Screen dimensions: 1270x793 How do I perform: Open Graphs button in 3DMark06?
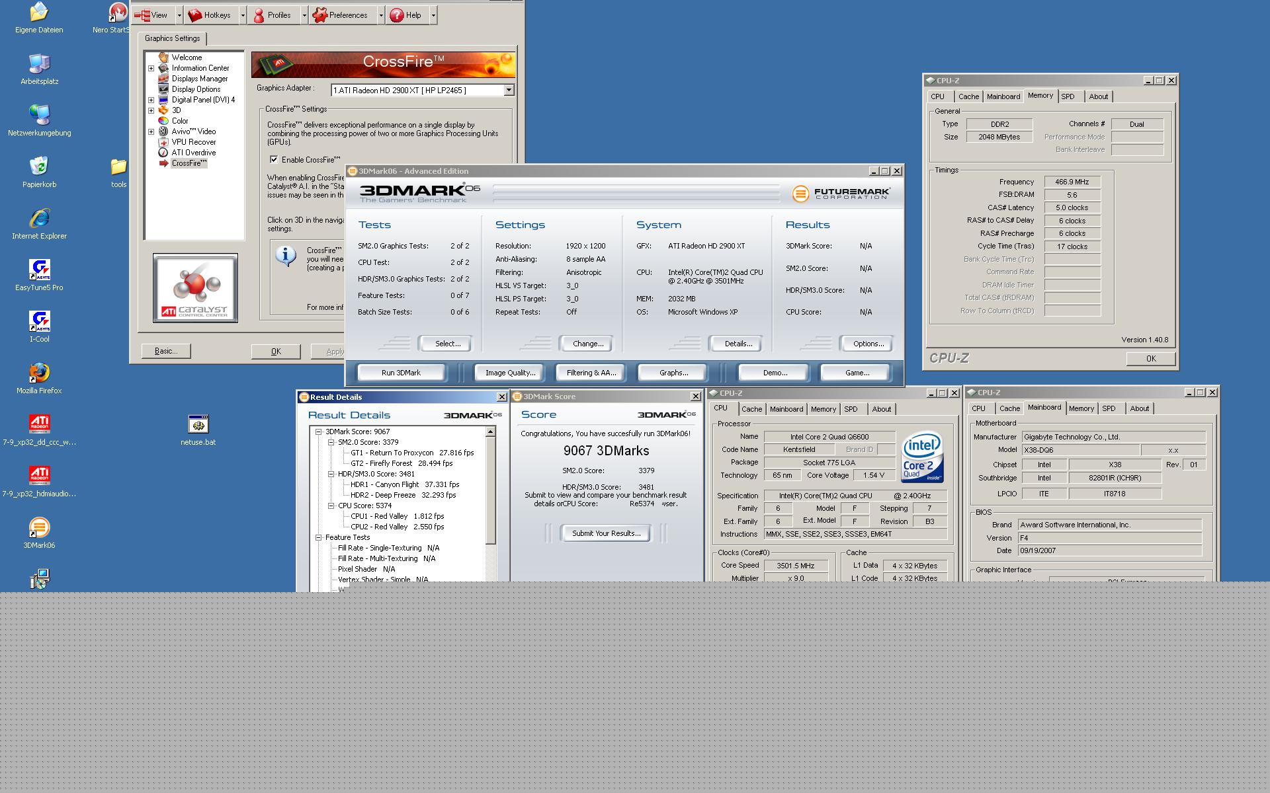673,373
